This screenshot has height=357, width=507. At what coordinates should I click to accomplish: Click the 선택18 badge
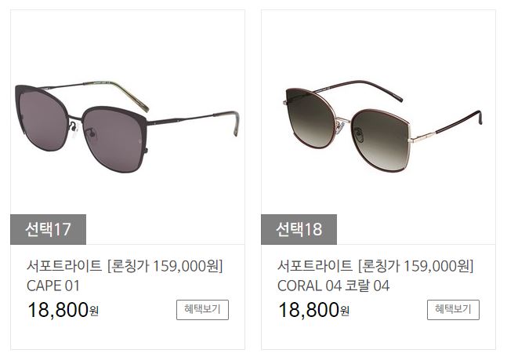299,229
